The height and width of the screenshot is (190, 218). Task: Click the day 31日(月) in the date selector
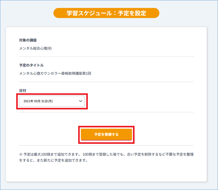47,101
